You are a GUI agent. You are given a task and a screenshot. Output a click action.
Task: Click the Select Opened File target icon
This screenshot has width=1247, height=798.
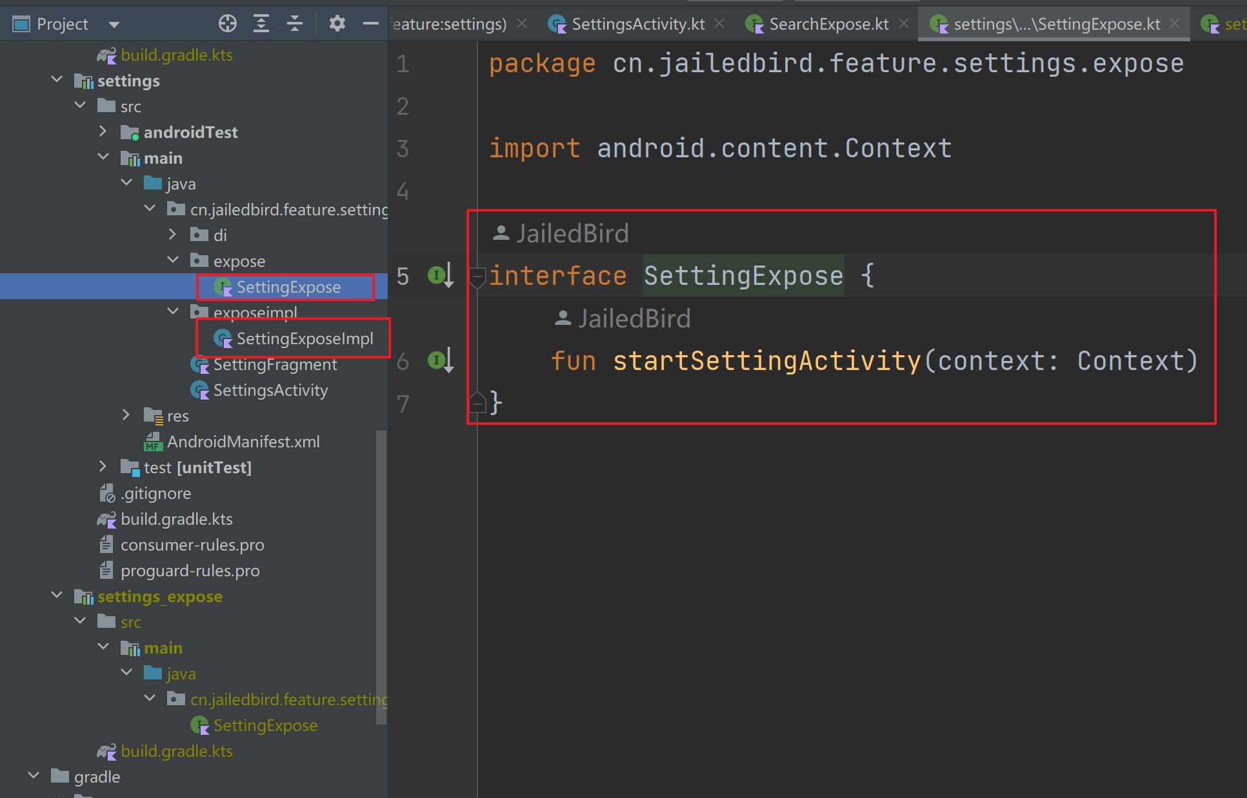[227, 24]
